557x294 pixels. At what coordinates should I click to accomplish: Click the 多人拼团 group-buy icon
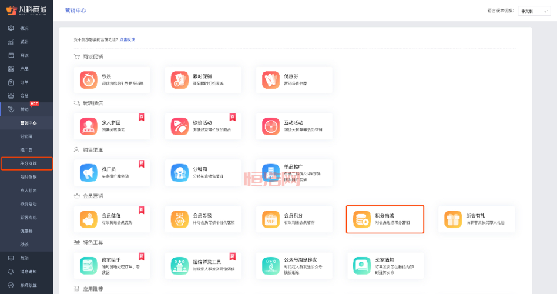(x=89, y=126)
